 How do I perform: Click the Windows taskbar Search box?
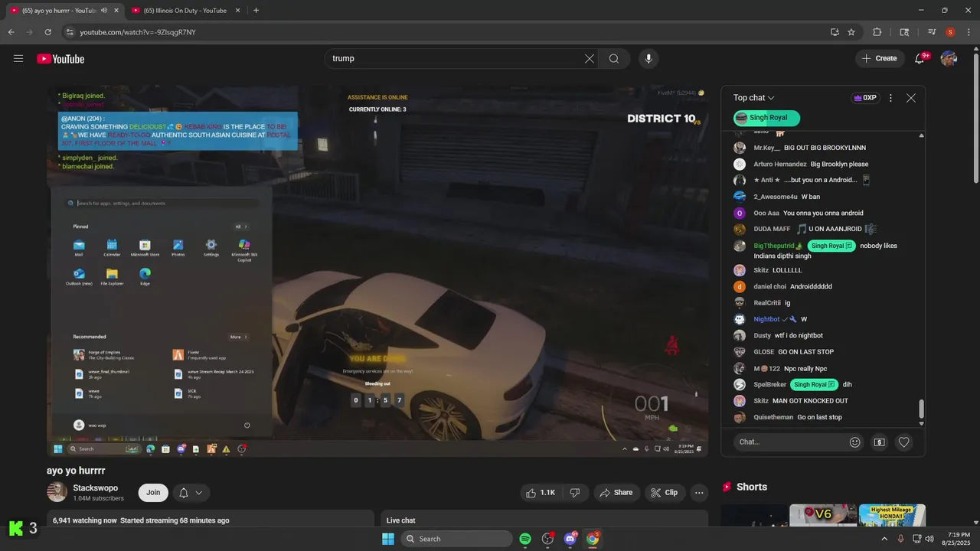[457, 539]
